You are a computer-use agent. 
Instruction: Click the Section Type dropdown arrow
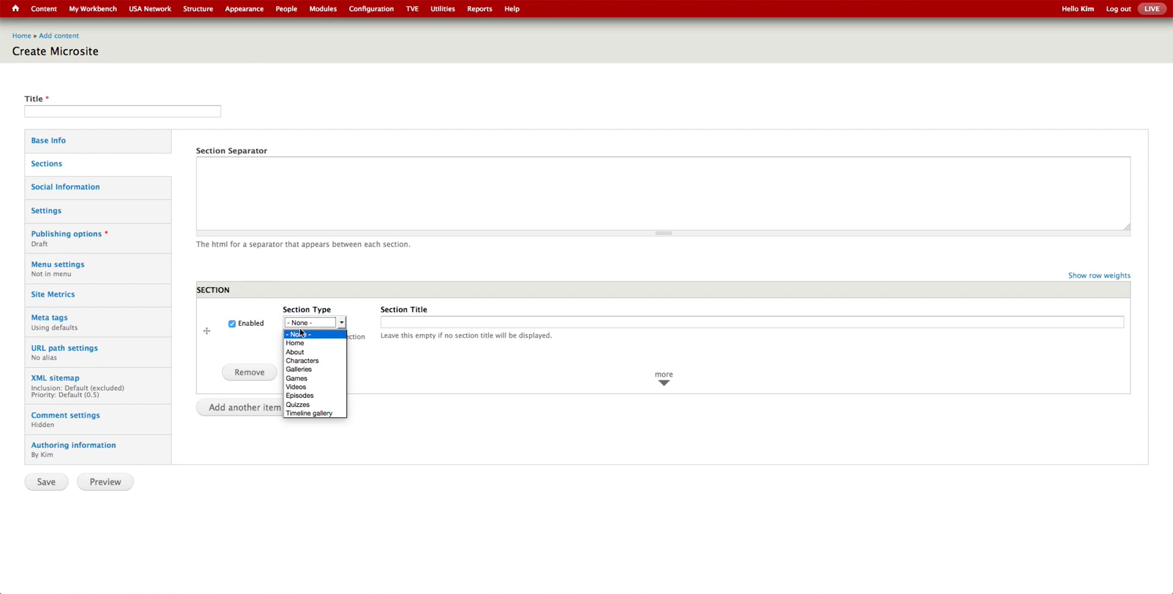[x=341, y=322]
